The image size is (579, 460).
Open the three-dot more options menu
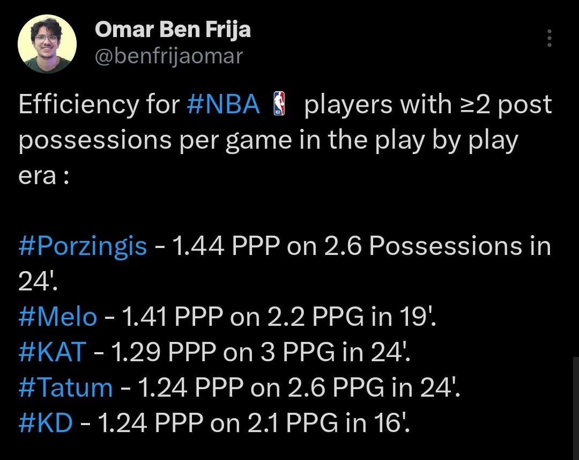click(548, 39)
